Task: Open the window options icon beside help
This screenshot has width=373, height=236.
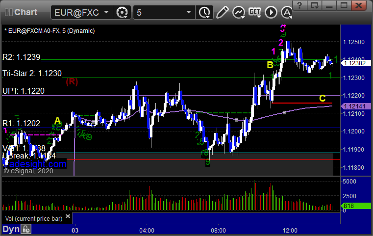Action: click(x=315, y=5)
